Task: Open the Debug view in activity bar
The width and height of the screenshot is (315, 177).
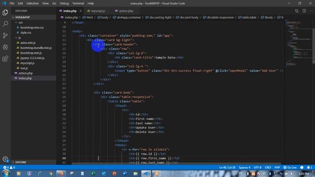Action: [x=5, y=47]
